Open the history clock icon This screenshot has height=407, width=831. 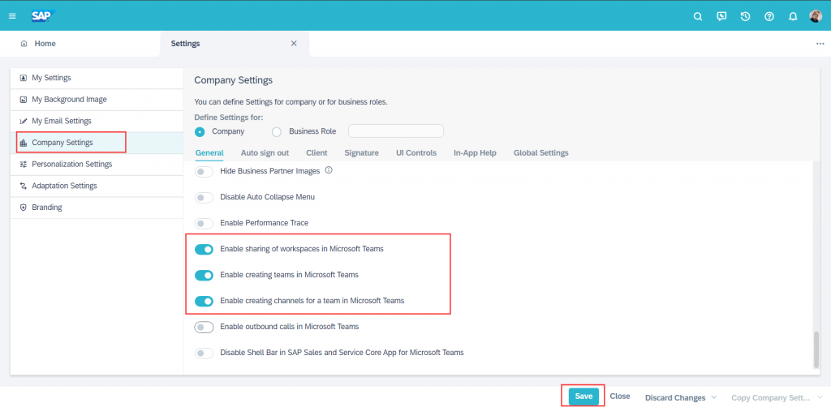point(745,16)
